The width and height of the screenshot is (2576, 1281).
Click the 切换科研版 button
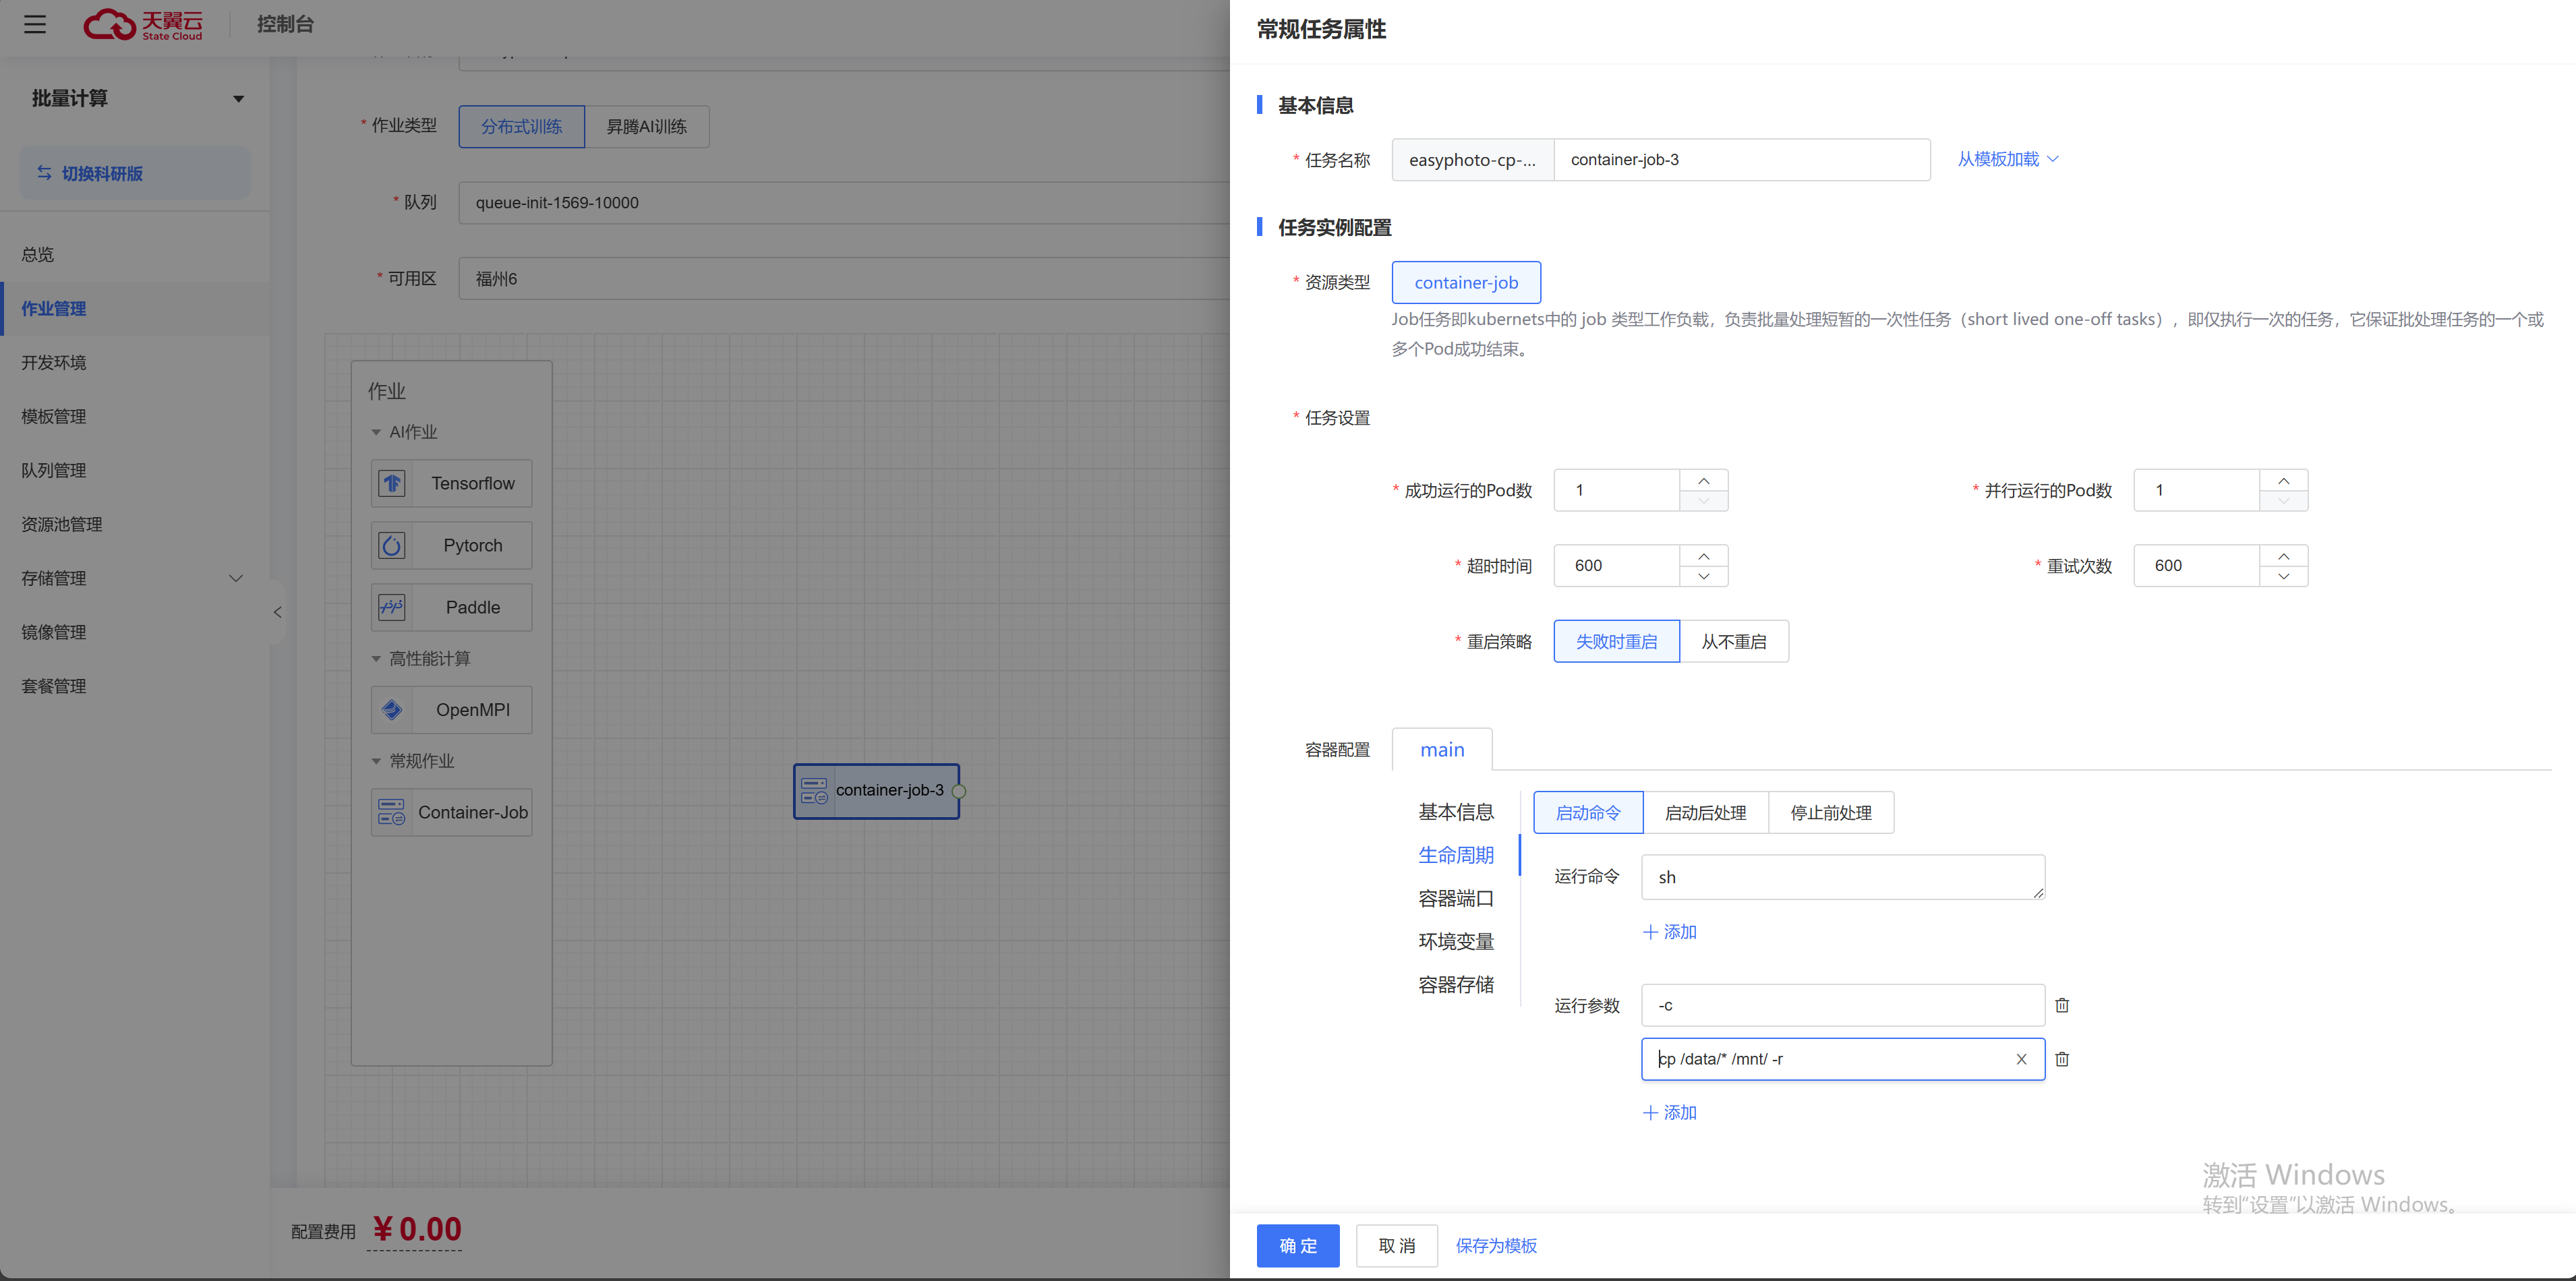[x=135, y=173]
